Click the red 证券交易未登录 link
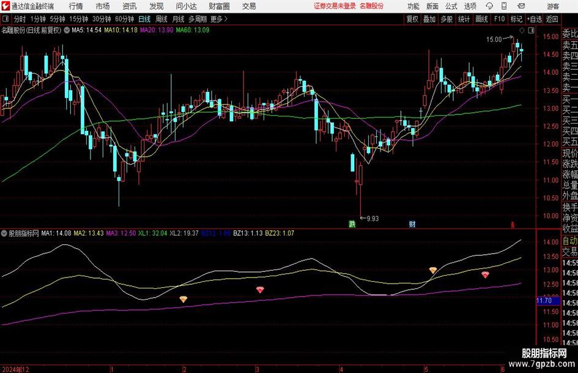Screen dimensions: 578x373 pyautogui.click(x=335, y=6)
